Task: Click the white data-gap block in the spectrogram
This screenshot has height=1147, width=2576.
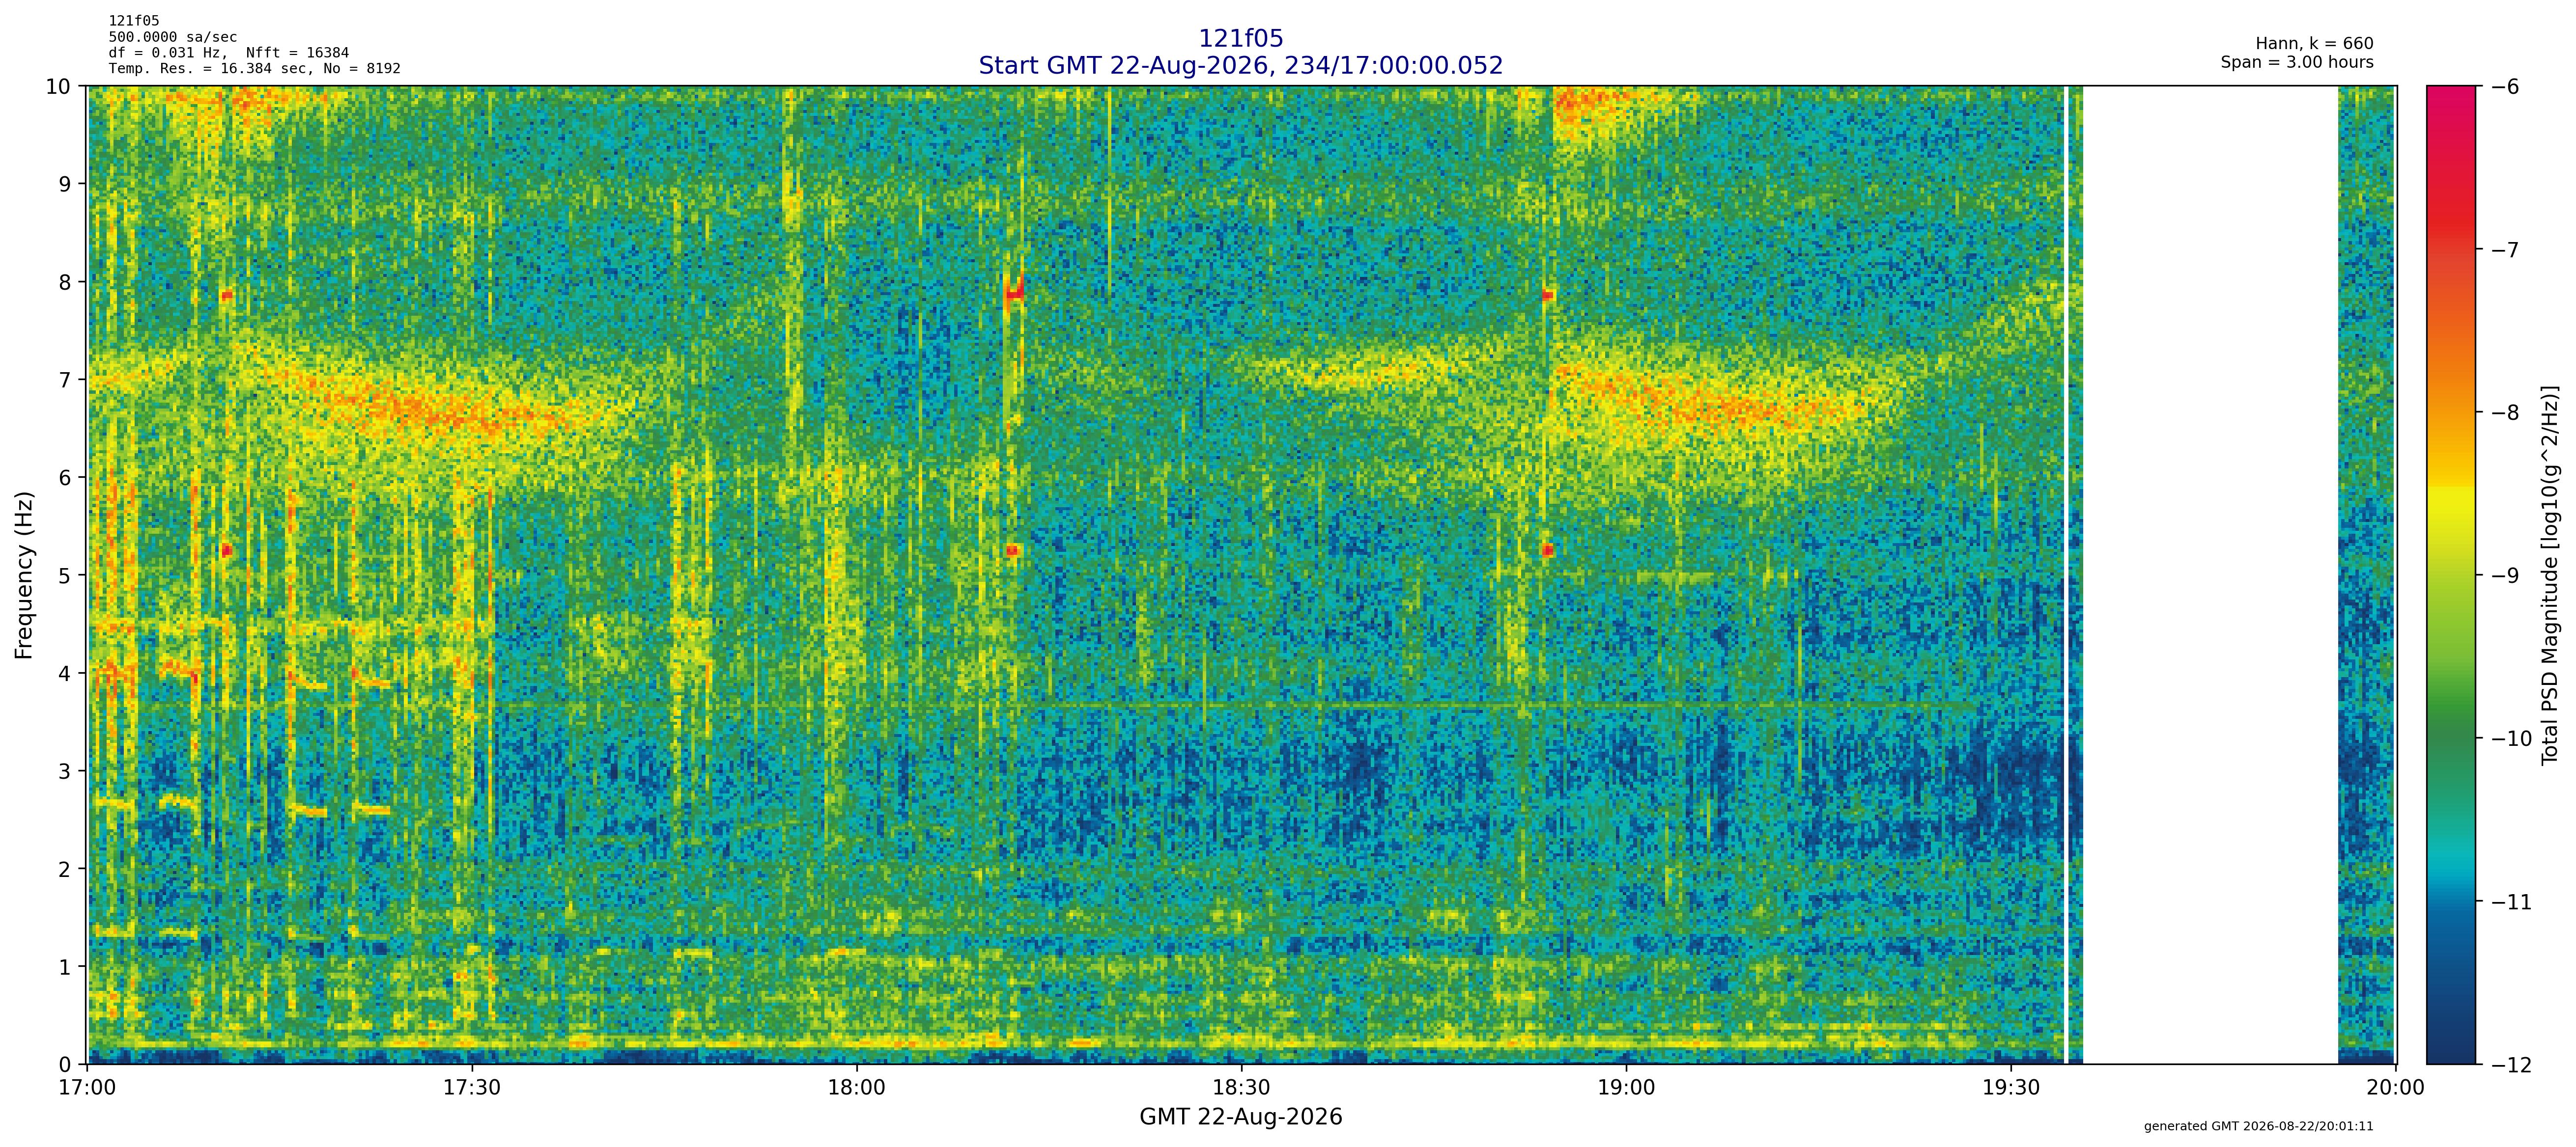Action: (2210, 575)
